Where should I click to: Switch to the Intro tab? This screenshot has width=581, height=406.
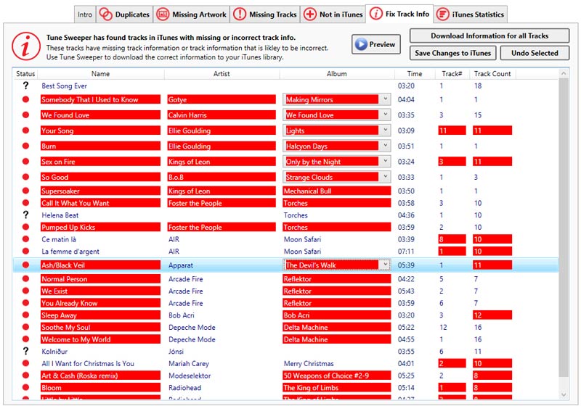pos(85,14)
